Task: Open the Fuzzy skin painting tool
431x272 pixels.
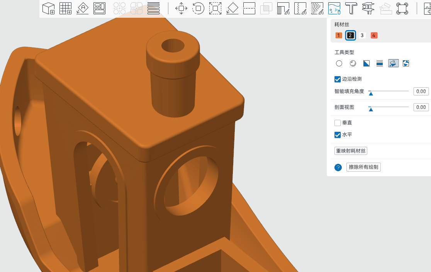Action: 317,8
